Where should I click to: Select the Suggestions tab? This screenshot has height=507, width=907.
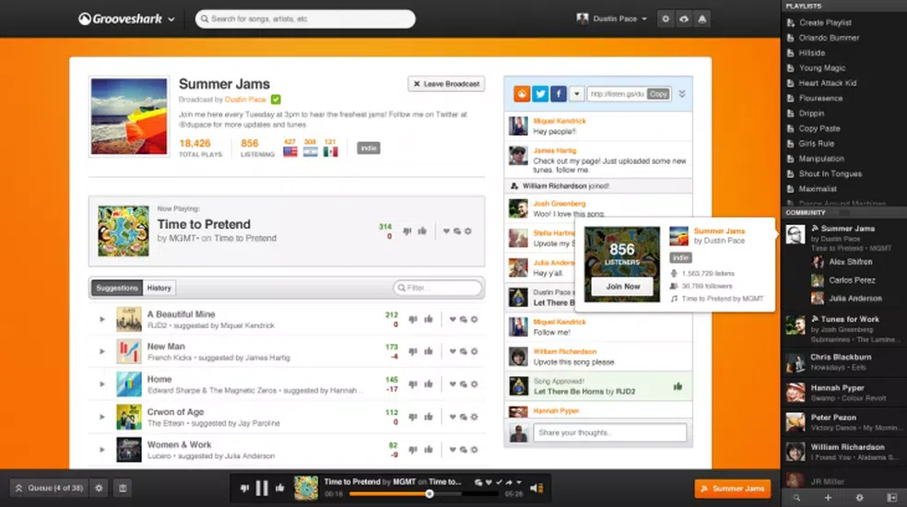[117, 288]
